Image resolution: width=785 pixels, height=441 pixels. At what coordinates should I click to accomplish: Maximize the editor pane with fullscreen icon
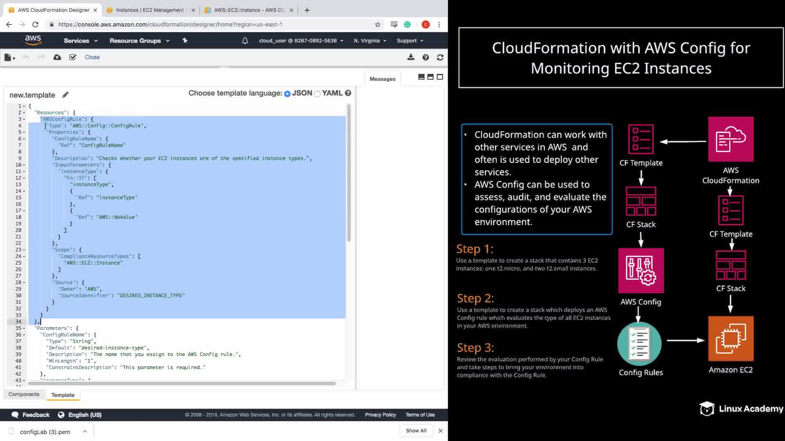(440, 77)
